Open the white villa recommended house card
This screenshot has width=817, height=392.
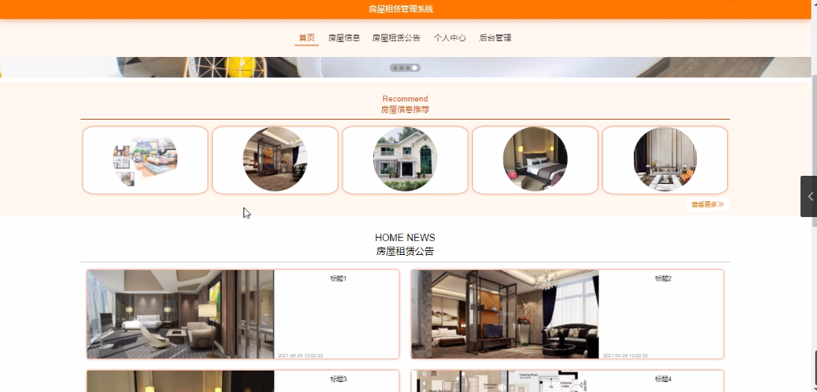[405, 160]
